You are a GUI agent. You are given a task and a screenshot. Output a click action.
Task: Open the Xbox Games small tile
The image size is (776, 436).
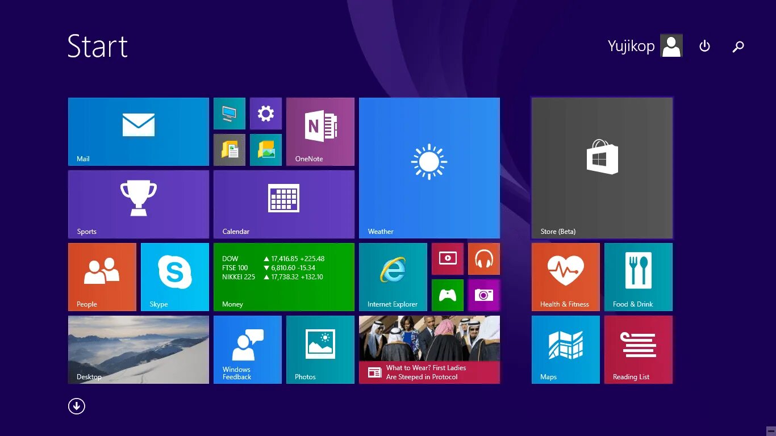tap(448, 295)
